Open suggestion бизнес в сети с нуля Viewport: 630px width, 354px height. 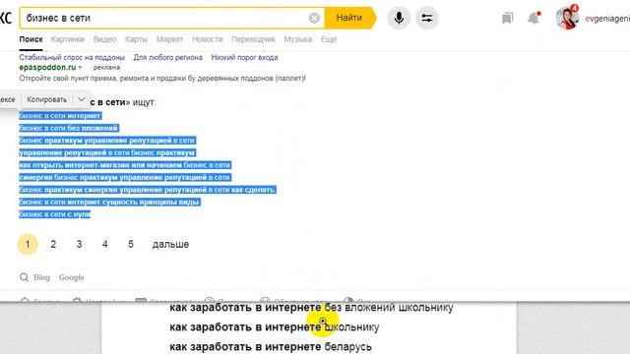(x=55, y=214)
